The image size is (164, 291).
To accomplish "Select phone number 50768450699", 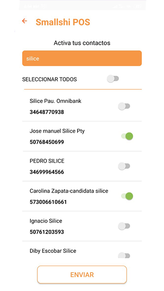I will 47,142.
